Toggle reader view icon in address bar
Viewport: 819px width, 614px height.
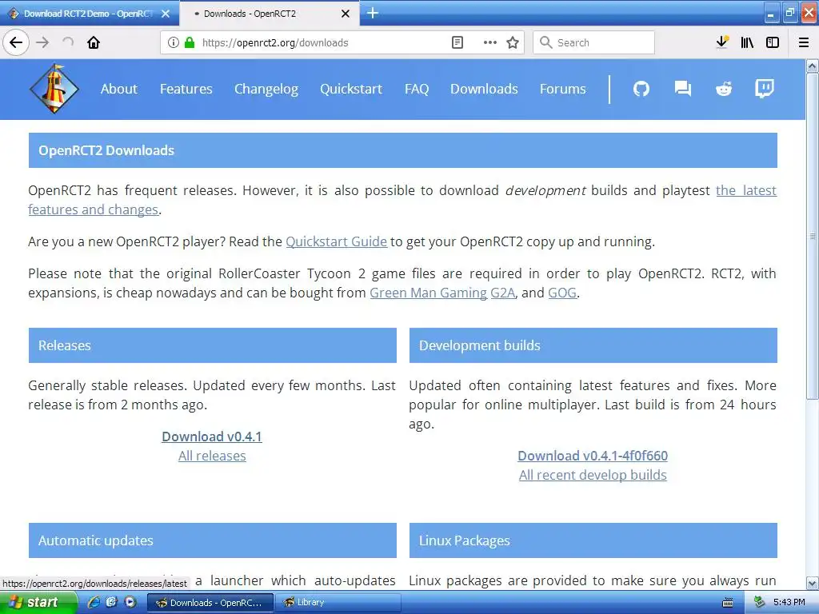coord(457,43)
